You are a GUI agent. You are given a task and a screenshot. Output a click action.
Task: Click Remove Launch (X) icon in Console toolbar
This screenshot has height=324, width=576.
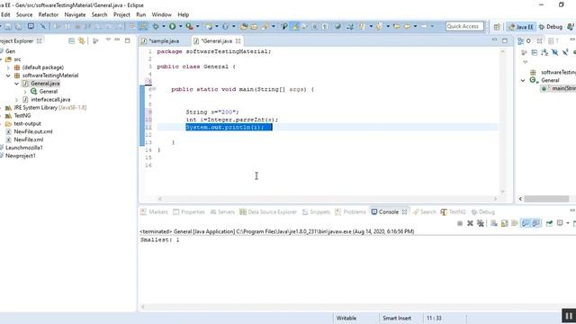pos(470,223)
